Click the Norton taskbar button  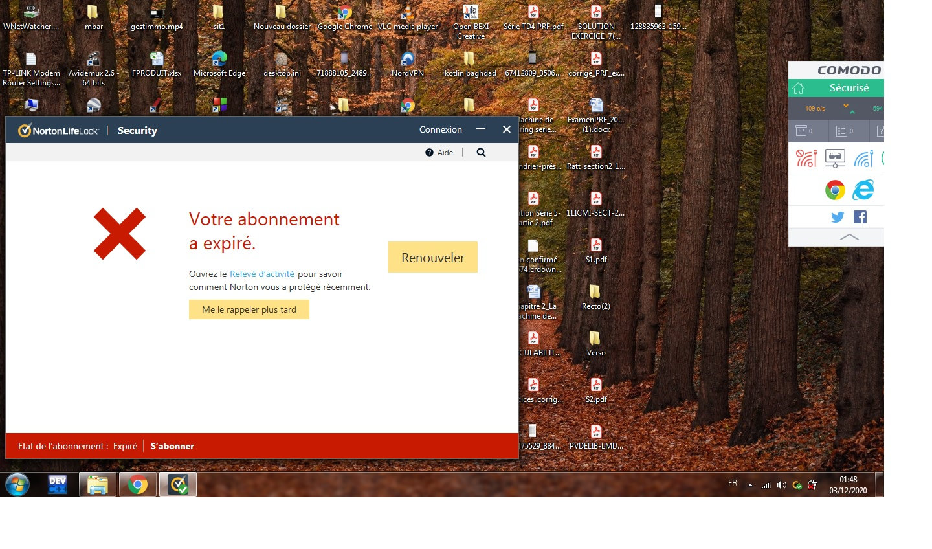(x=177, y=484)
